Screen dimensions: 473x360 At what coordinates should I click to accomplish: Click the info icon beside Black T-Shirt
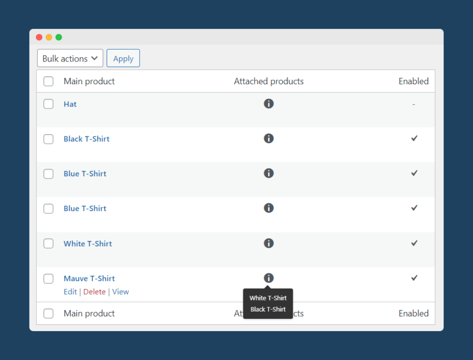tap(269, 138)
